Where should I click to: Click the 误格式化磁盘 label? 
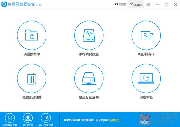(89, 54)
